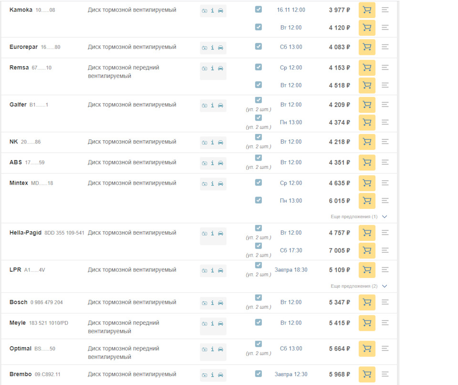Add Remsa 4 518 ₽ offer to cart
The height and width of the screenshot is (385, 458).
click(x=367, y=85)
